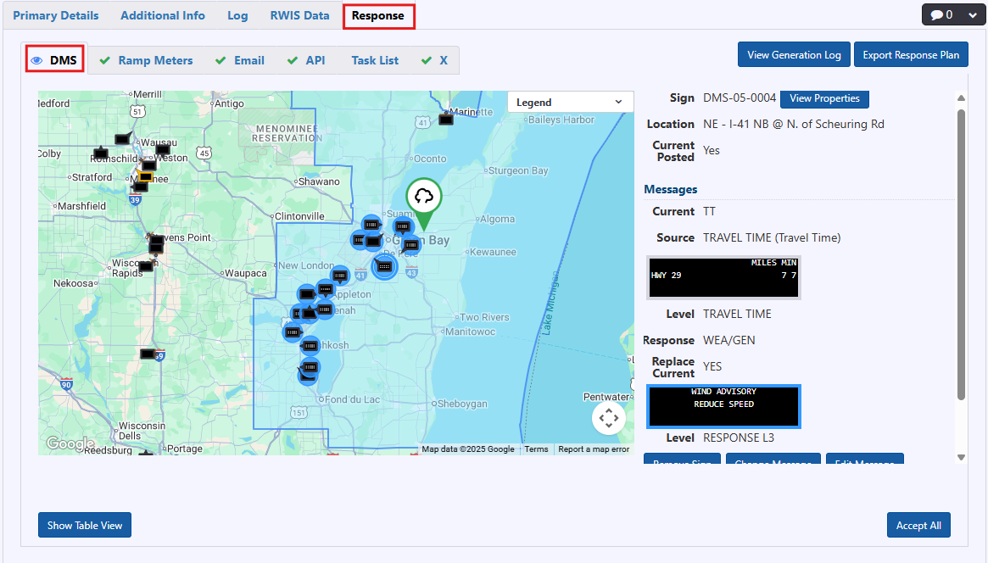Screen dimensions: 988x563
Task: Select the WIND ADVISORY message preview
Action: (723, 406)
